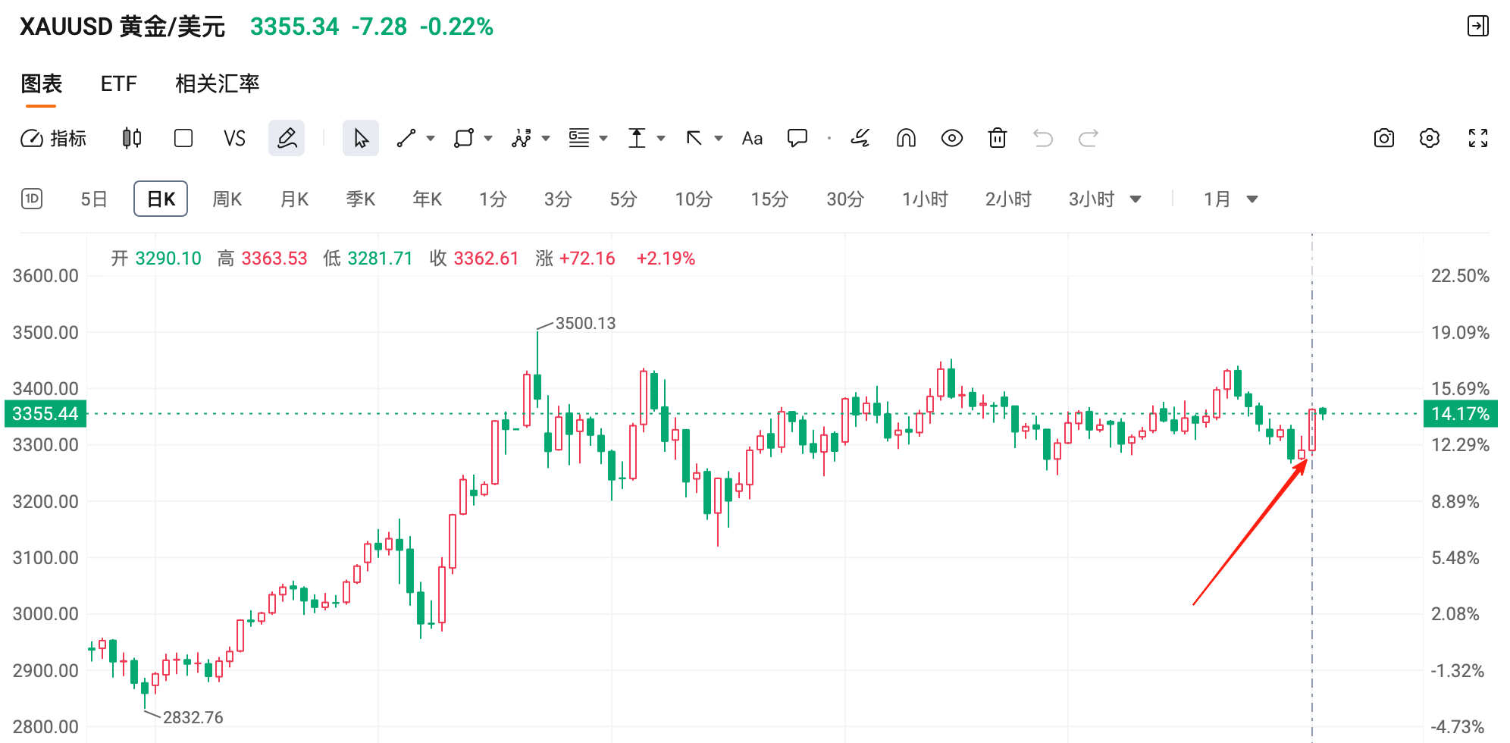Select the 周K weekly timeframe
1510x743 pixels.
click(227, 199)
